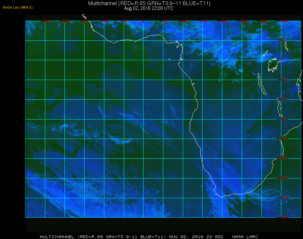The height and width of the screenshot is (239, 303).
Task: Click the 0 equator latitude label
Action: pyautogui.click(x=280, y=60)
